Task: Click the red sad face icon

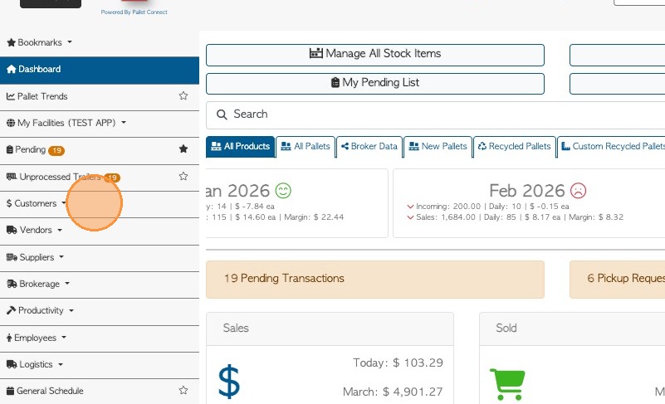Action: [578, 191]
